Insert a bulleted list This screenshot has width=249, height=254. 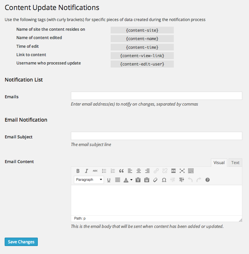coord(104,171)
